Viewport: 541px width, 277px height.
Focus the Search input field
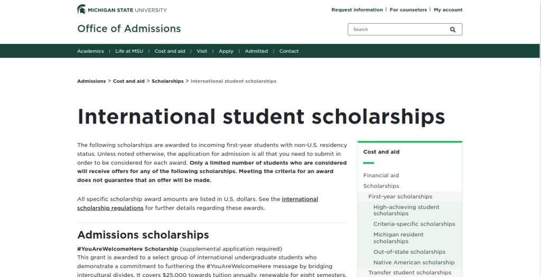(x=405, y=30)
